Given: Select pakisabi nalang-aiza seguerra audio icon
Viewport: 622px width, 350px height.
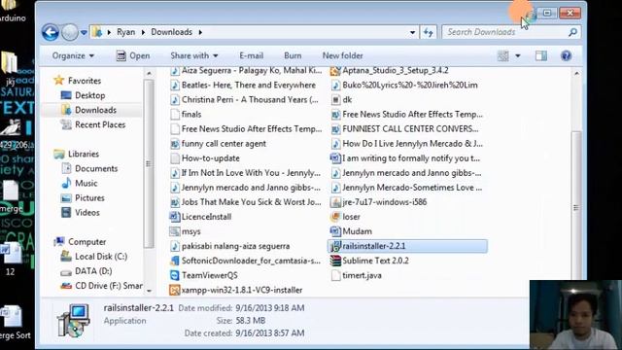Looking at the screenshot, I should (175, 246).
